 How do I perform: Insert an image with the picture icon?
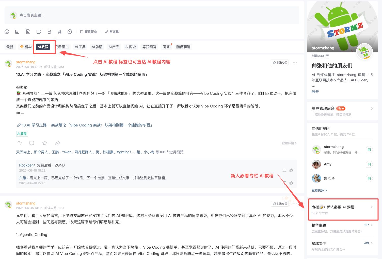(17, 32)
